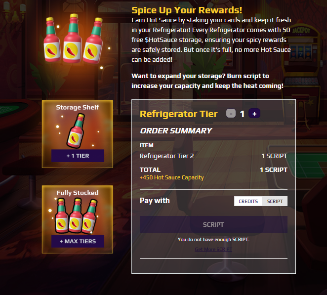Click the ORDER SUMMARY heading
327x295 pixels.
(x=176, y=131)
